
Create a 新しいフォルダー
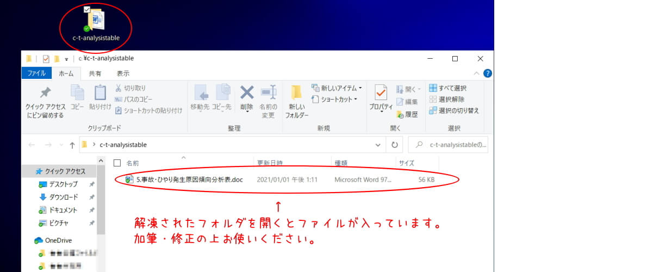tap(297, 102)
